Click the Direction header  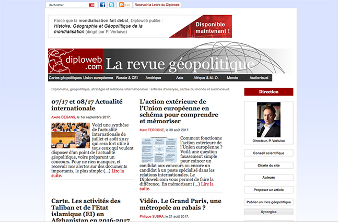pos(269,91)
